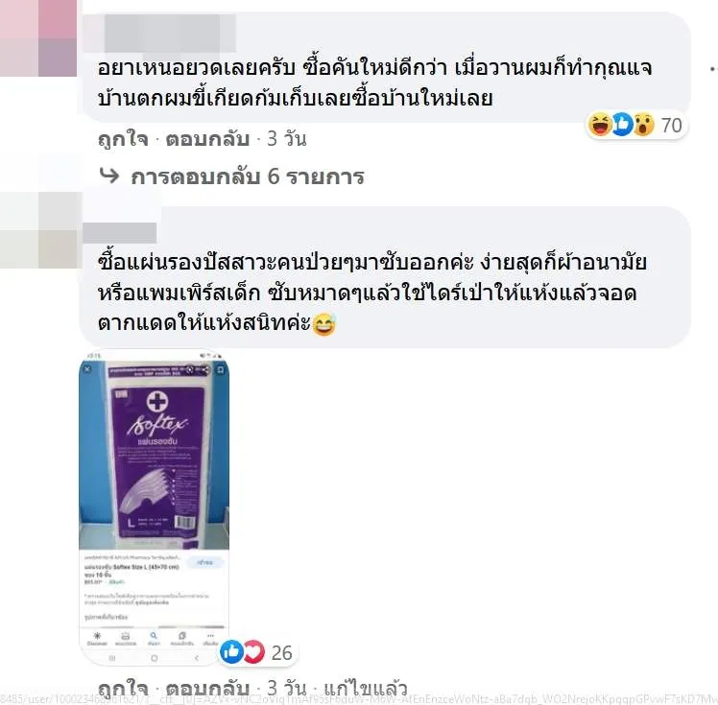Open the 3 วัน timestamp of first comment
718x705 pixels.
point(287,139)
